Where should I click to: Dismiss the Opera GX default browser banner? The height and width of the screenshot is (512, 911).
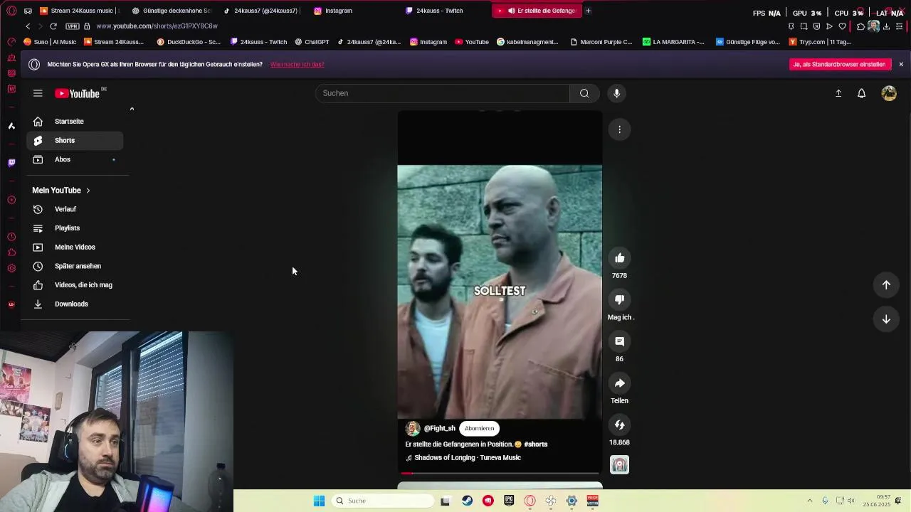coord(901,64)
